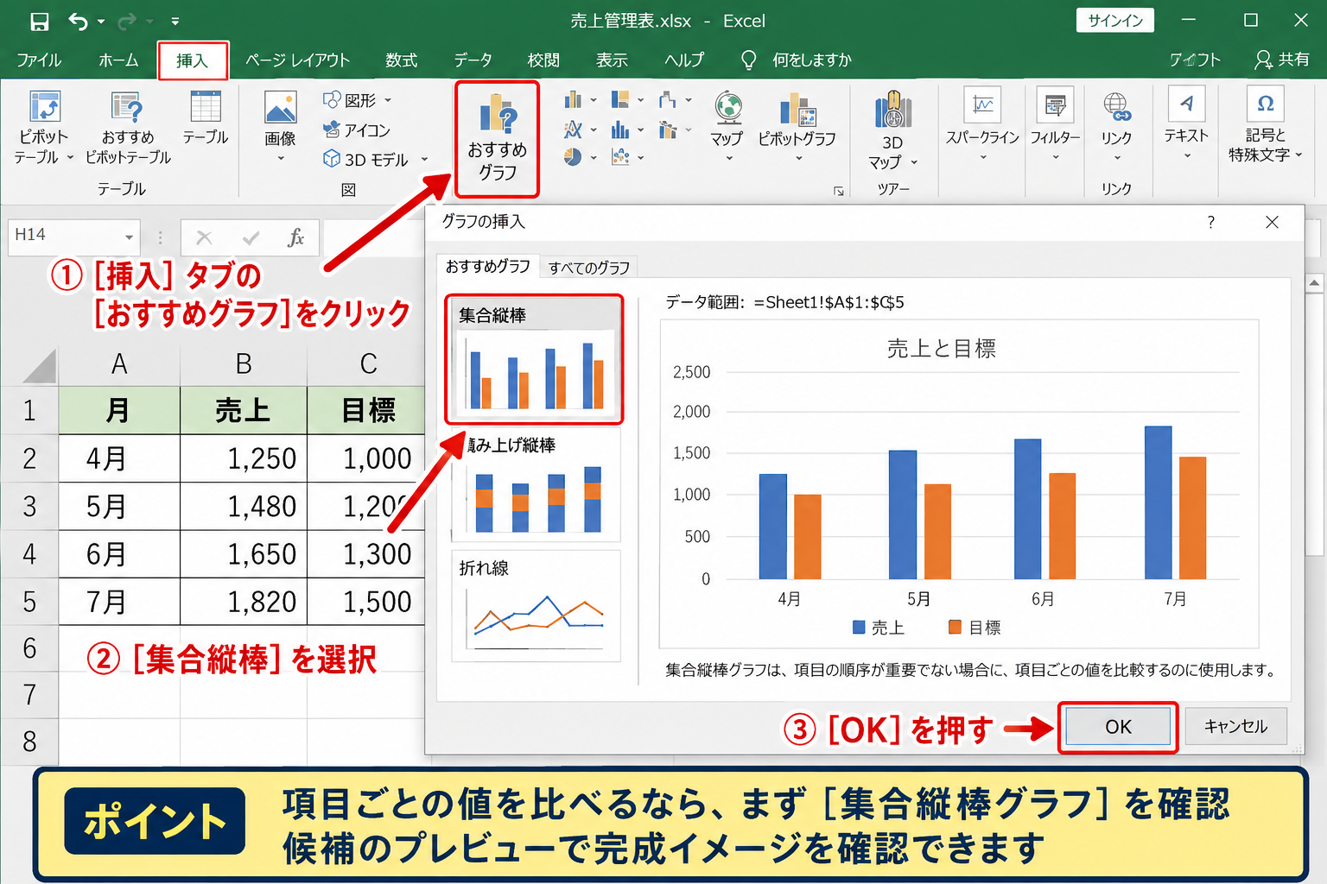
Task: Click the fx insert function icon
Action: tap(295, 237)
